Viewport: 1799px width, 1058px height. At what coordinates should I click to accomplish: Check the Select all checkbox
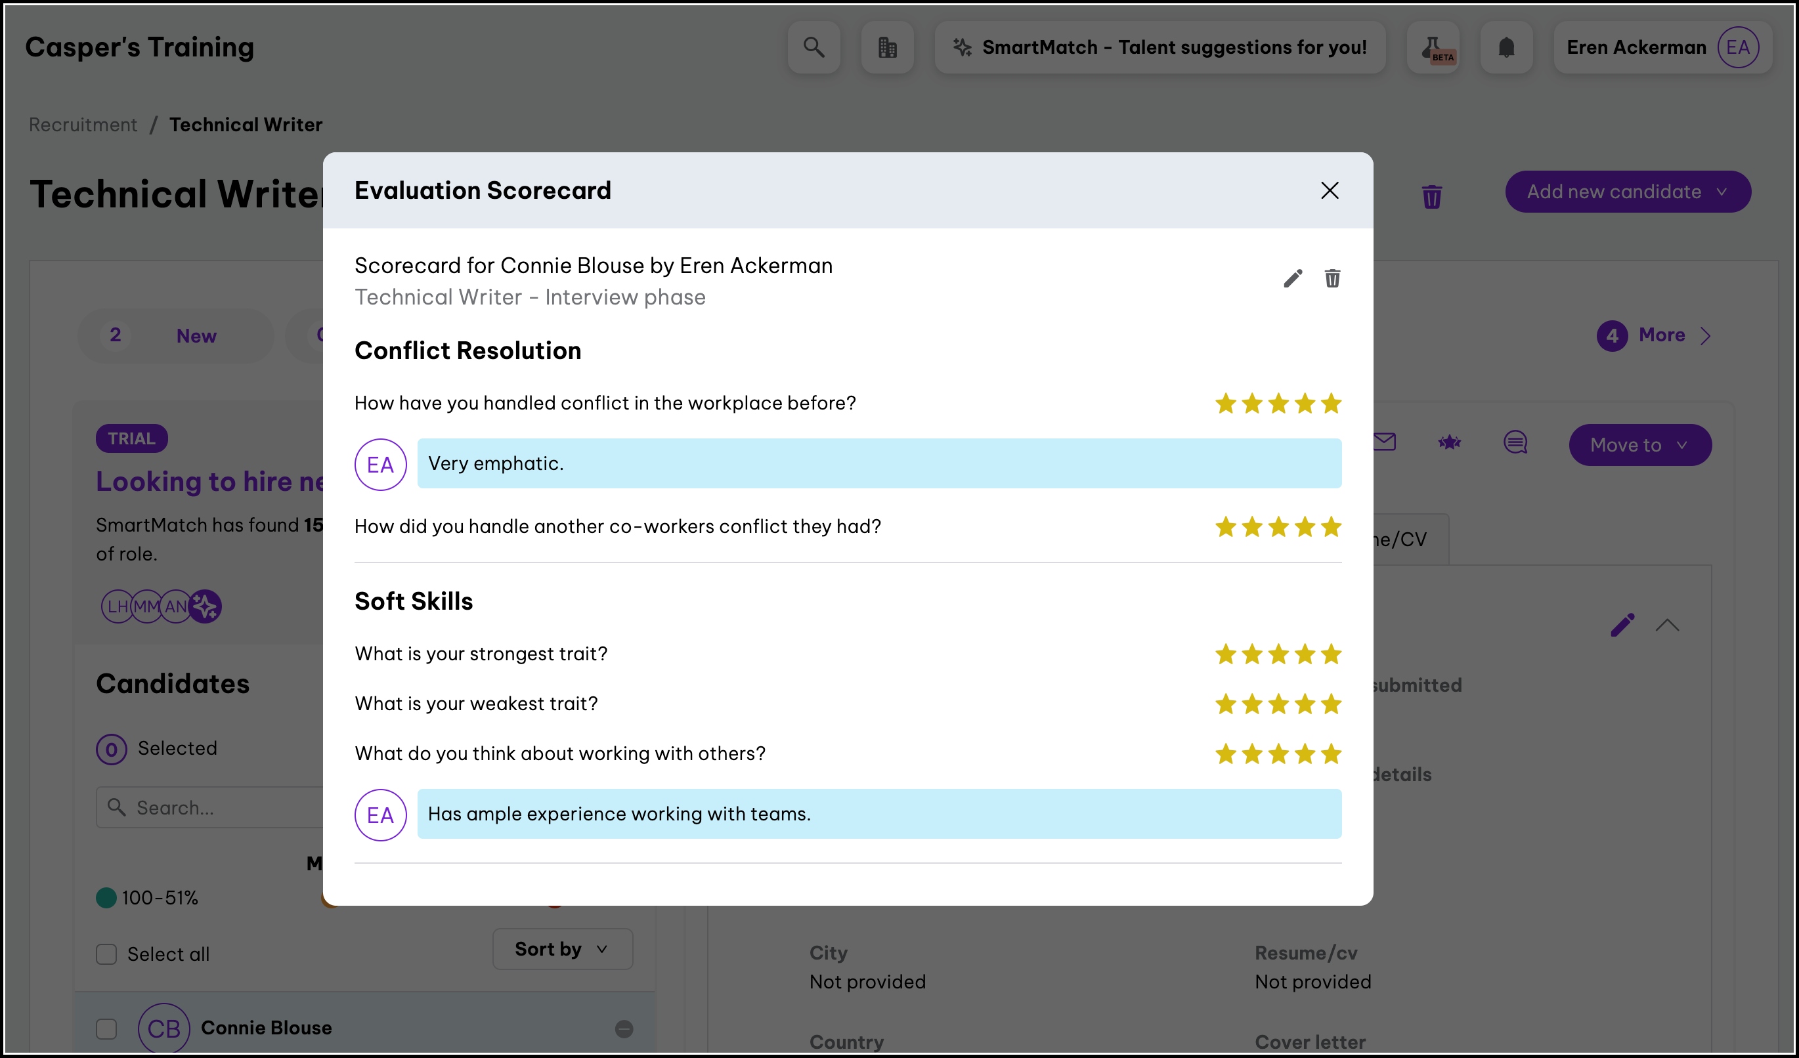106,954
